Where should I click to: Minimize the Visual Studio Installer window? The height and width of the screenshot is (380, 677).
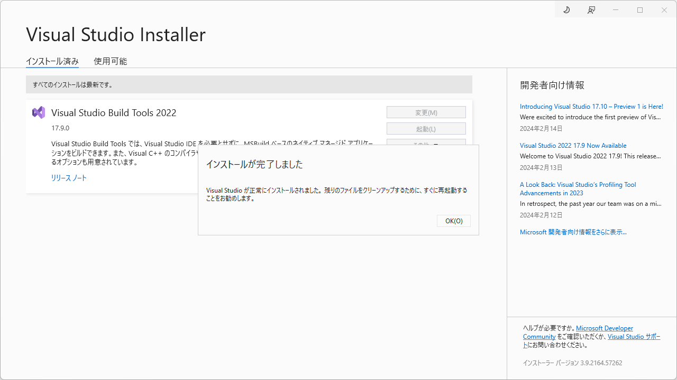[615, 9]
